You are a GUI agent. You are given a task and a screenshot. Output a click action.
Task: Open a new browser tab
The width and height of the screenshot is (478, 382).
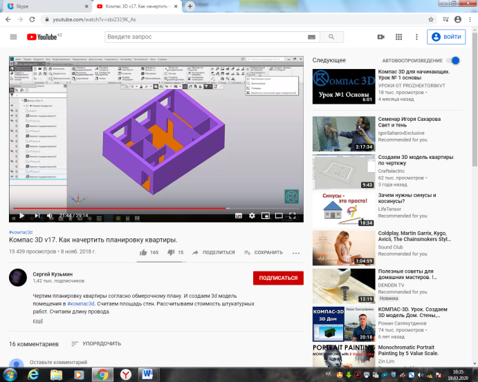190,6
